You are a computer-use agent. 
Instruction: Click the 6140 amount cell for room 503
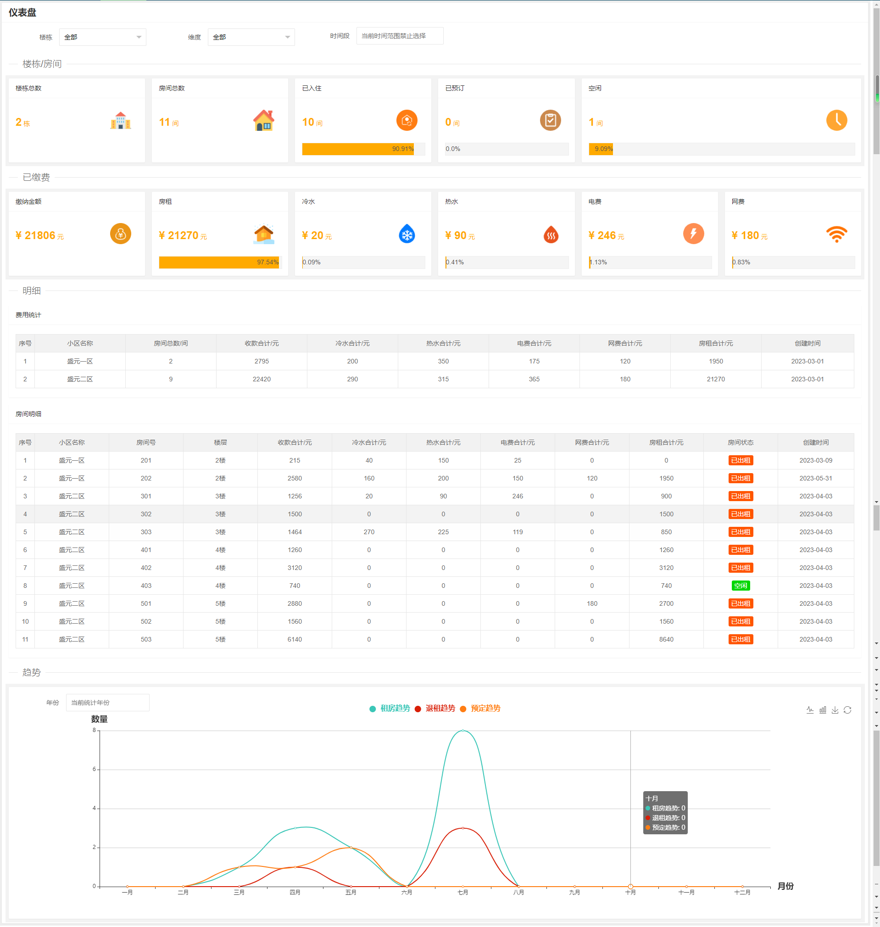click(x=295, y=639)
